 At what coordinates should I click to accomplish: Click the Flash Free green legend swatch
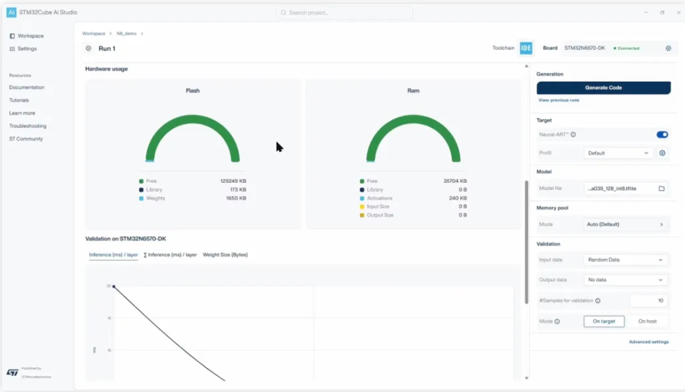point(141,181)
